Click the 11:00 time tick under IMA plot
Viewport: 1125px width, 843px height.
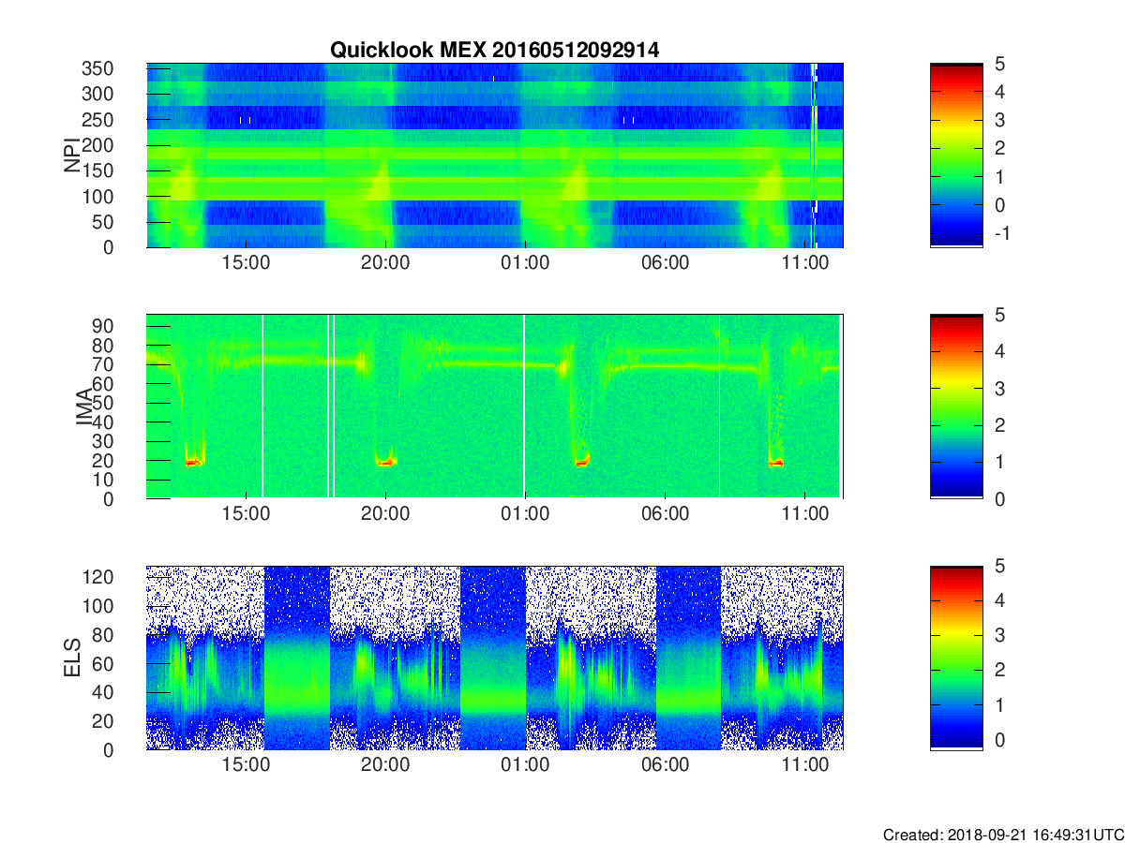point(804,514)
